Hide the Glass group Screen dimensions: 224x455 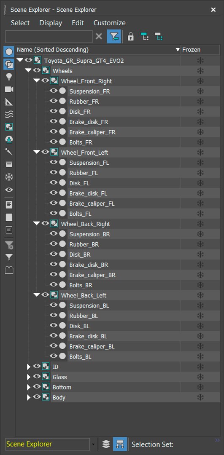37,377
